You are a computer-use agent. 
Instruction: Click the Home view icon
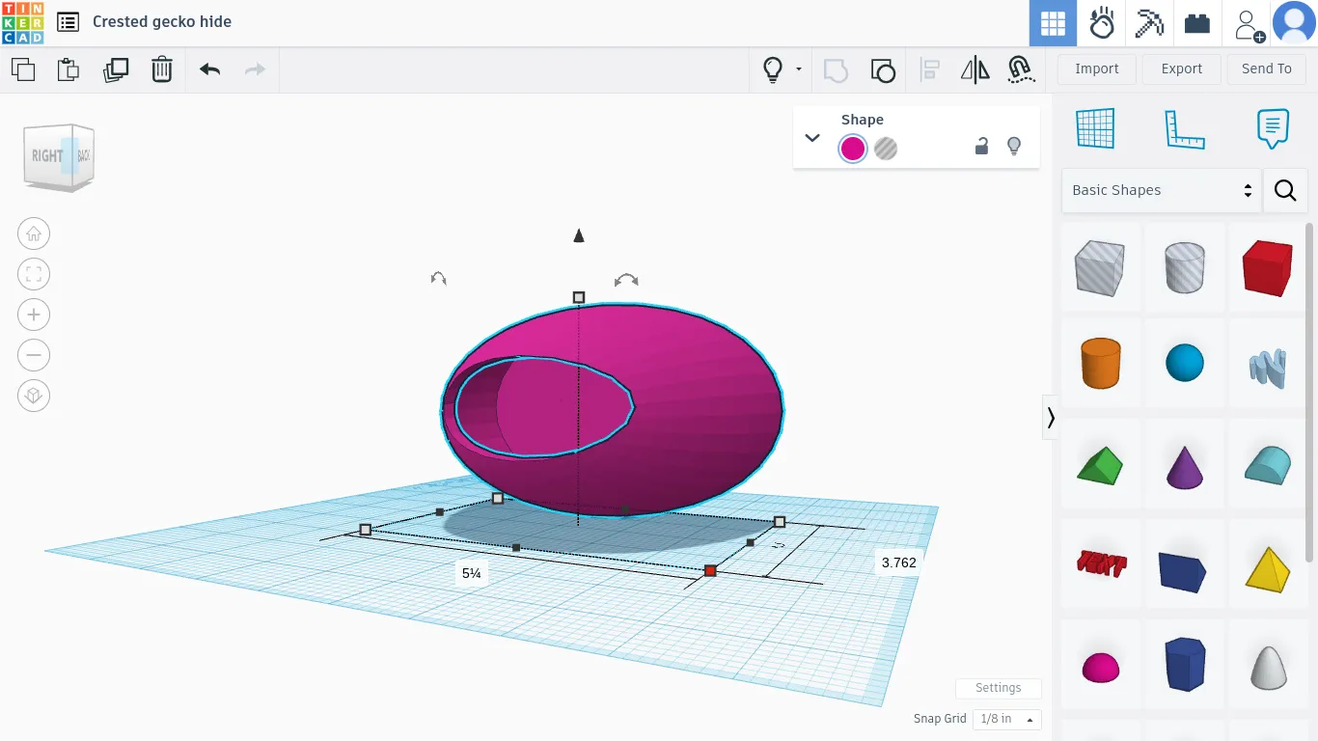point(34,233)
